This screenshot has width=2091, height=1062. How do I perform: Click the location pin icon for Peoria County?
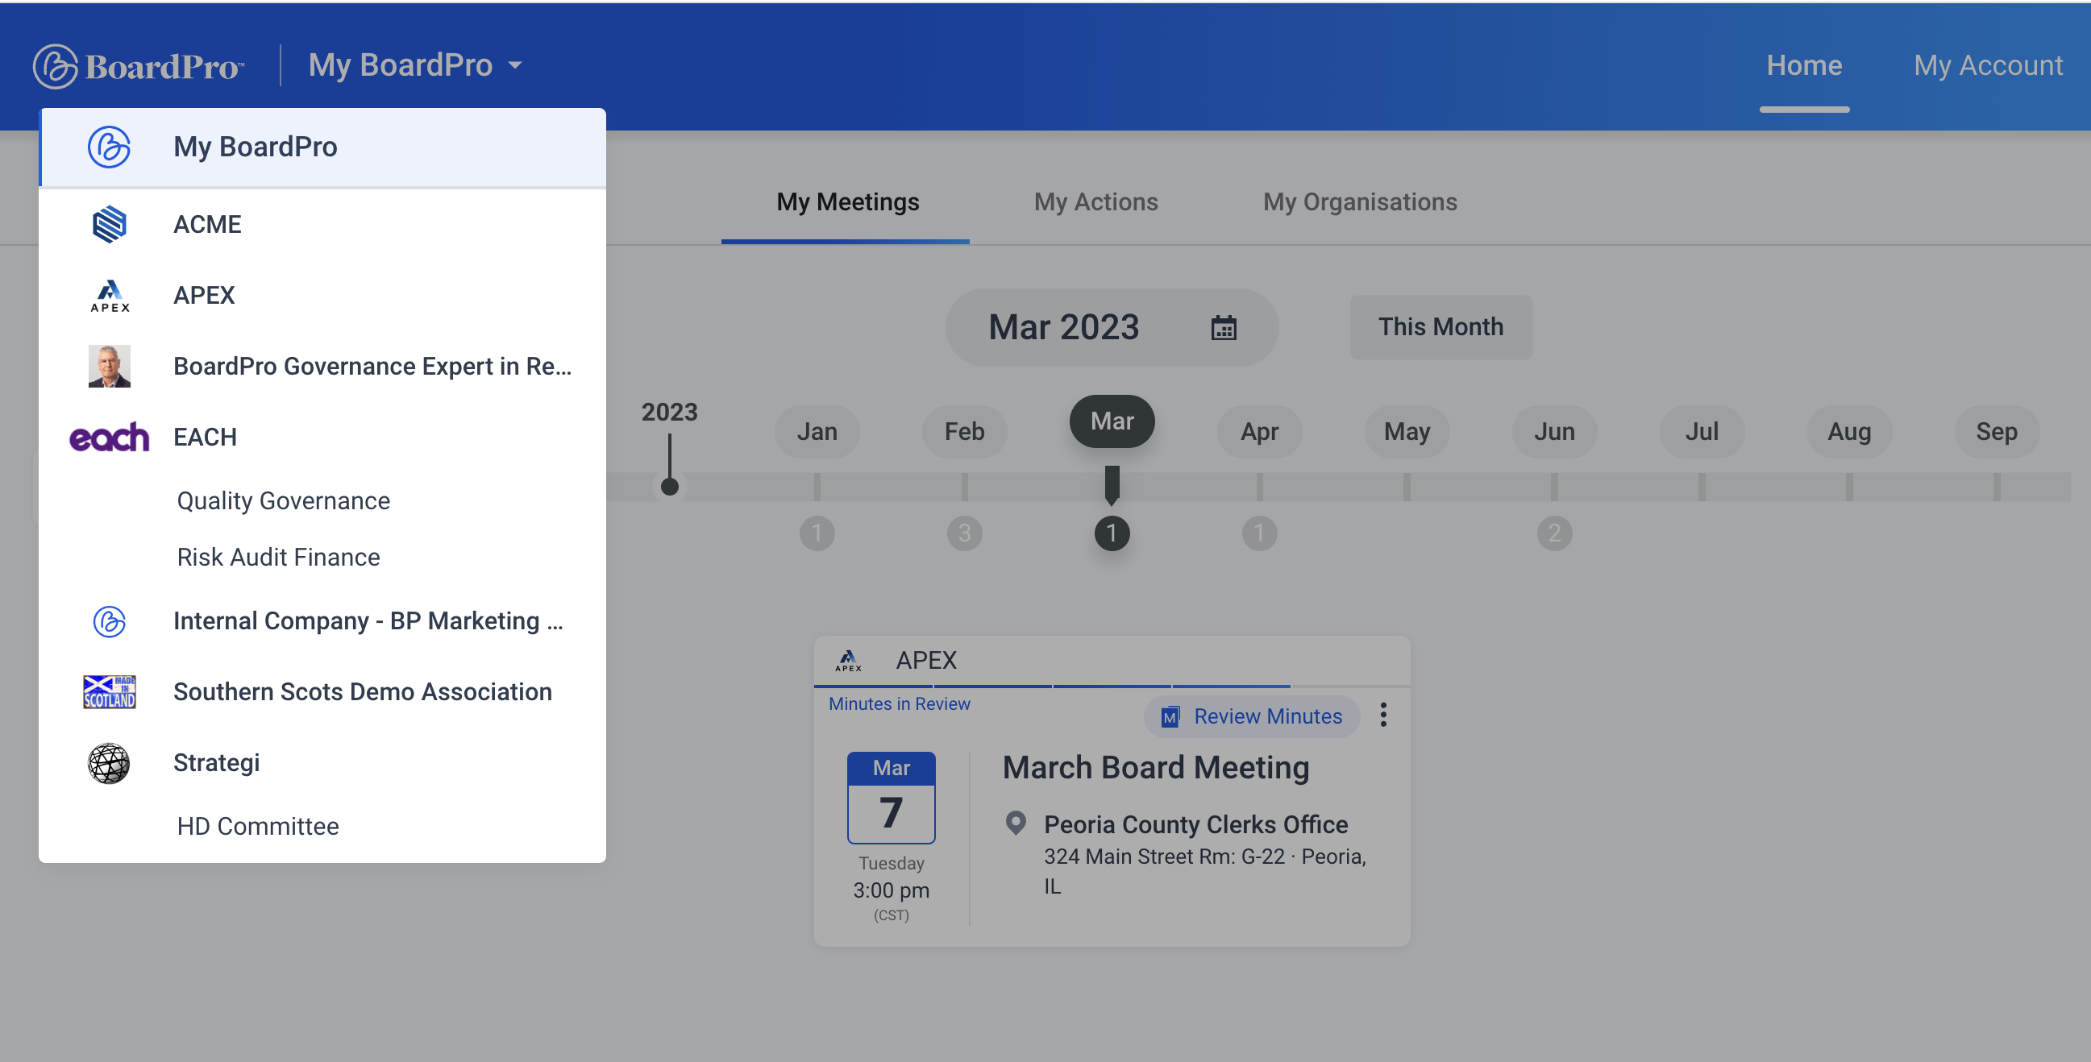tap(1016, 823)
